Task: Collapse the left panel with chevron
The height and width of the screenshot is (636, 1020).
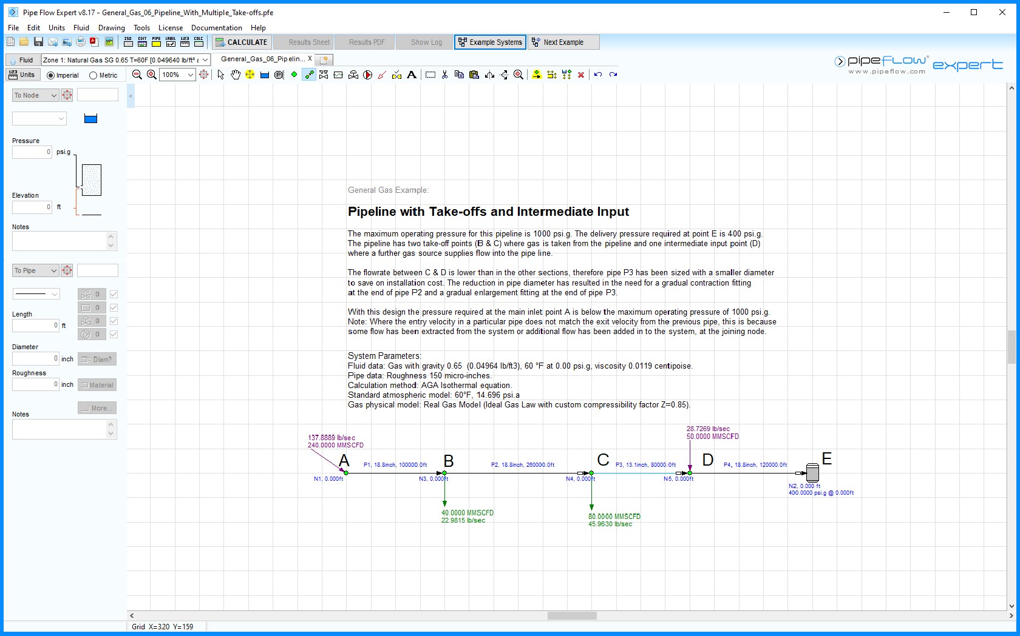Action: pyautogui.click(x=131, y=96)
